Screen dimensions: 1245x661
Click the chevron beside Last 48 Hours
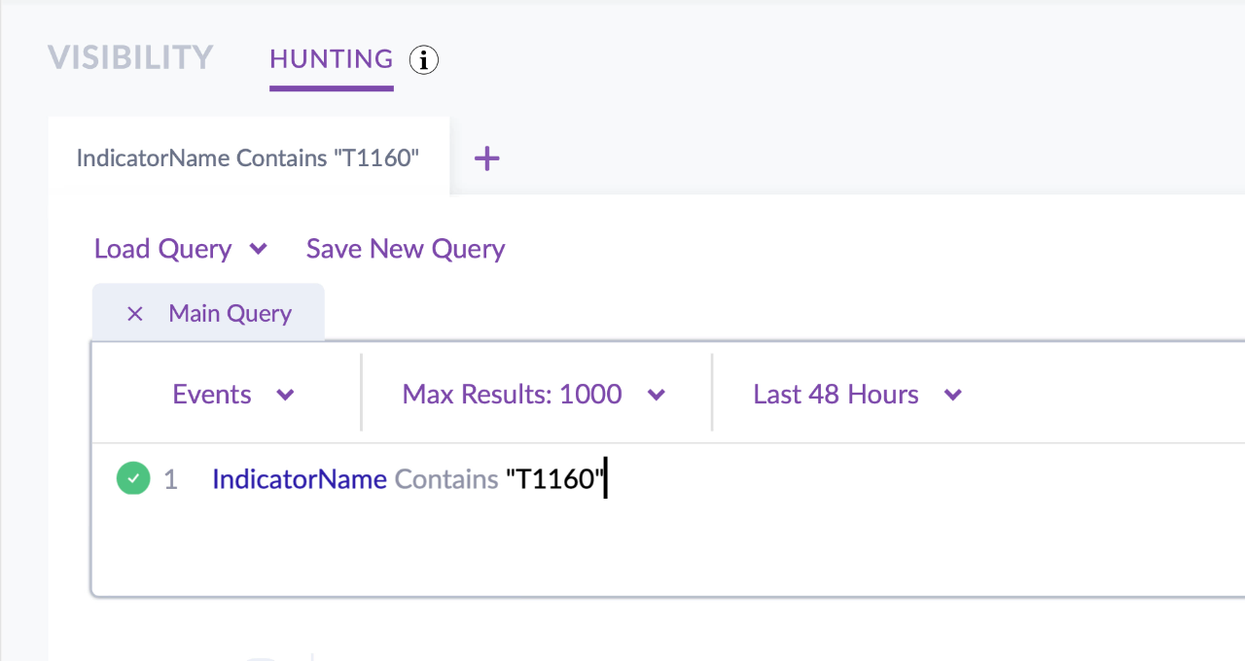tap(953, 395)
